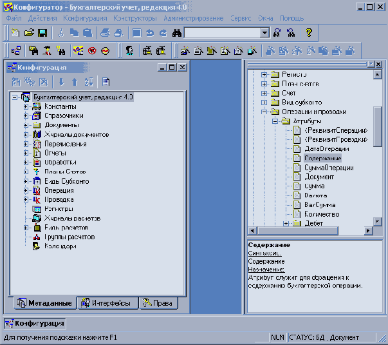Screen dimensions: 388x345
Task: Click the Undo arrow toolbar icon
Action: coord(150,32)
